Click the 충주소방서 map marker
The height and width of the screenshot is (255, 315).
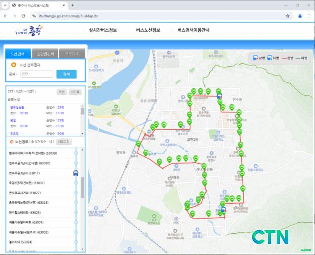pyautogui.click(x=169, y=53)
